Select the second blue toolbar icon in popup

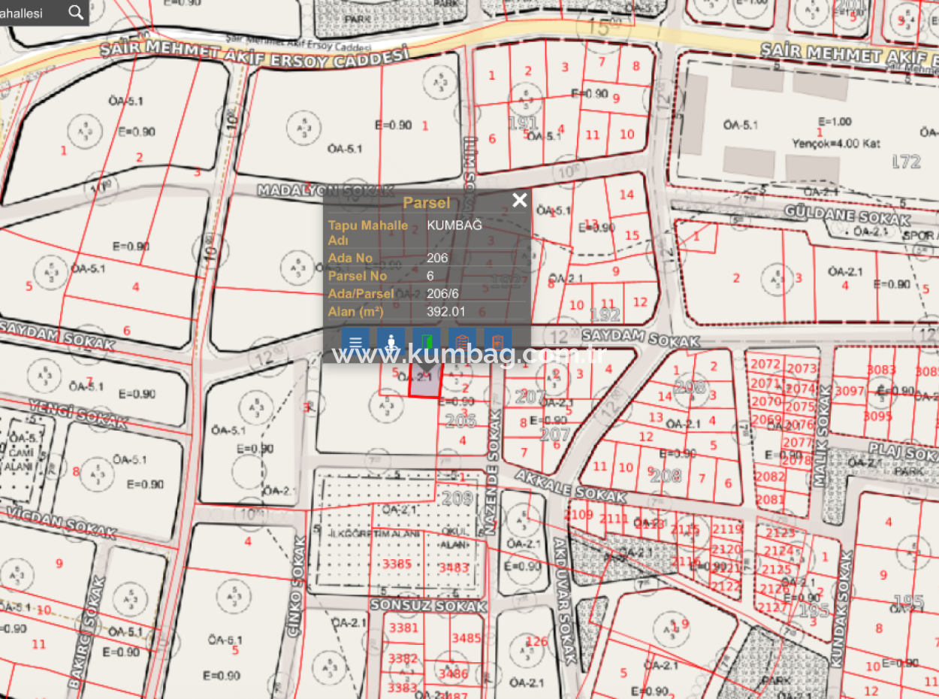[x=391, y=341]
